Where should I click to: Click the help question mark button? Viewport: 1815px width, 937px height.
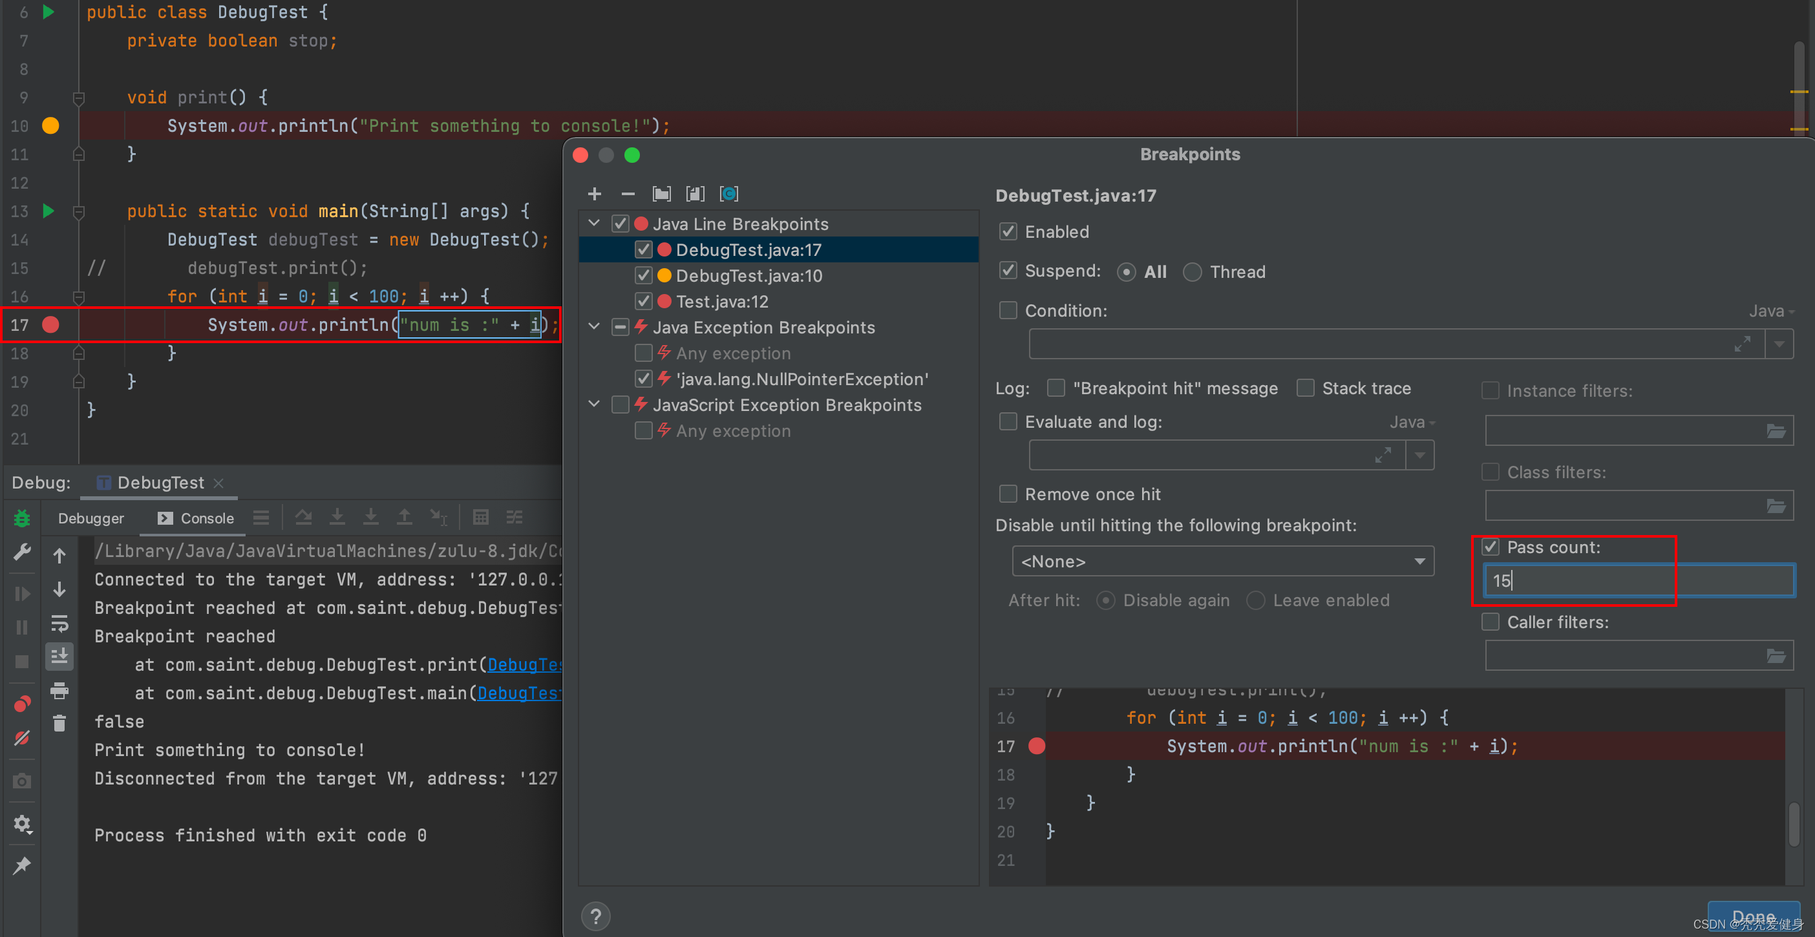tap(595, 916)
